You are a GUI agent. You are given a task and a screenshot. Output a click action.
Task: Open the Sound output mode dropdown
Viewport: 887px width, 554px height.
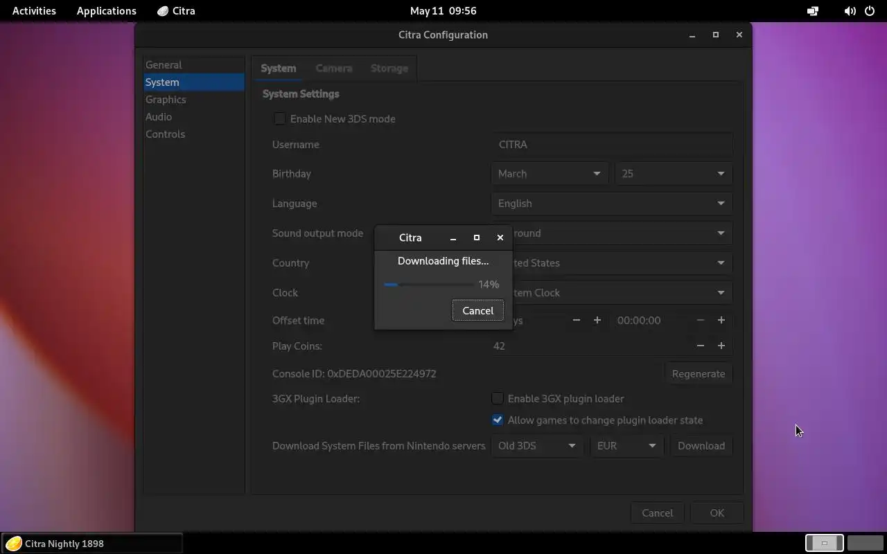pos(612,233)
